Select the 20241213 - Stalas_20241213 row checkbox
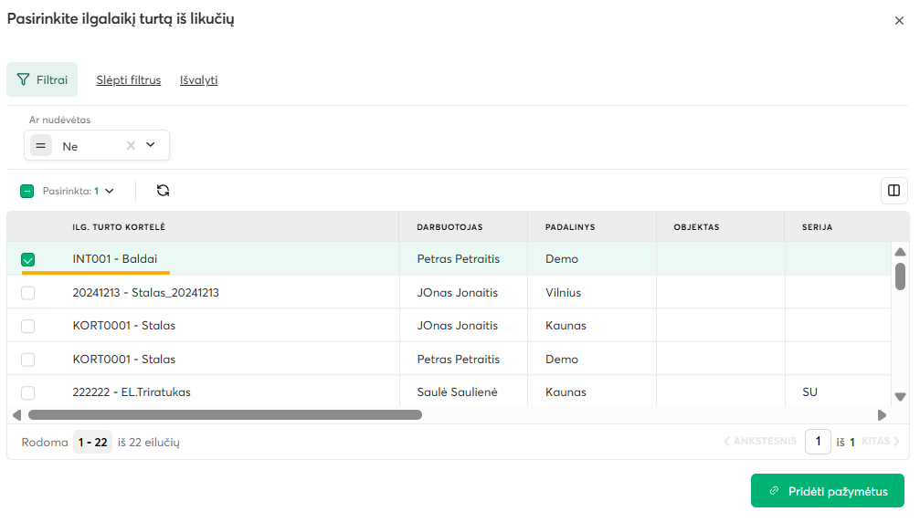Image resolution: width=920 pixels, height=522 pixels. point(28,293)
